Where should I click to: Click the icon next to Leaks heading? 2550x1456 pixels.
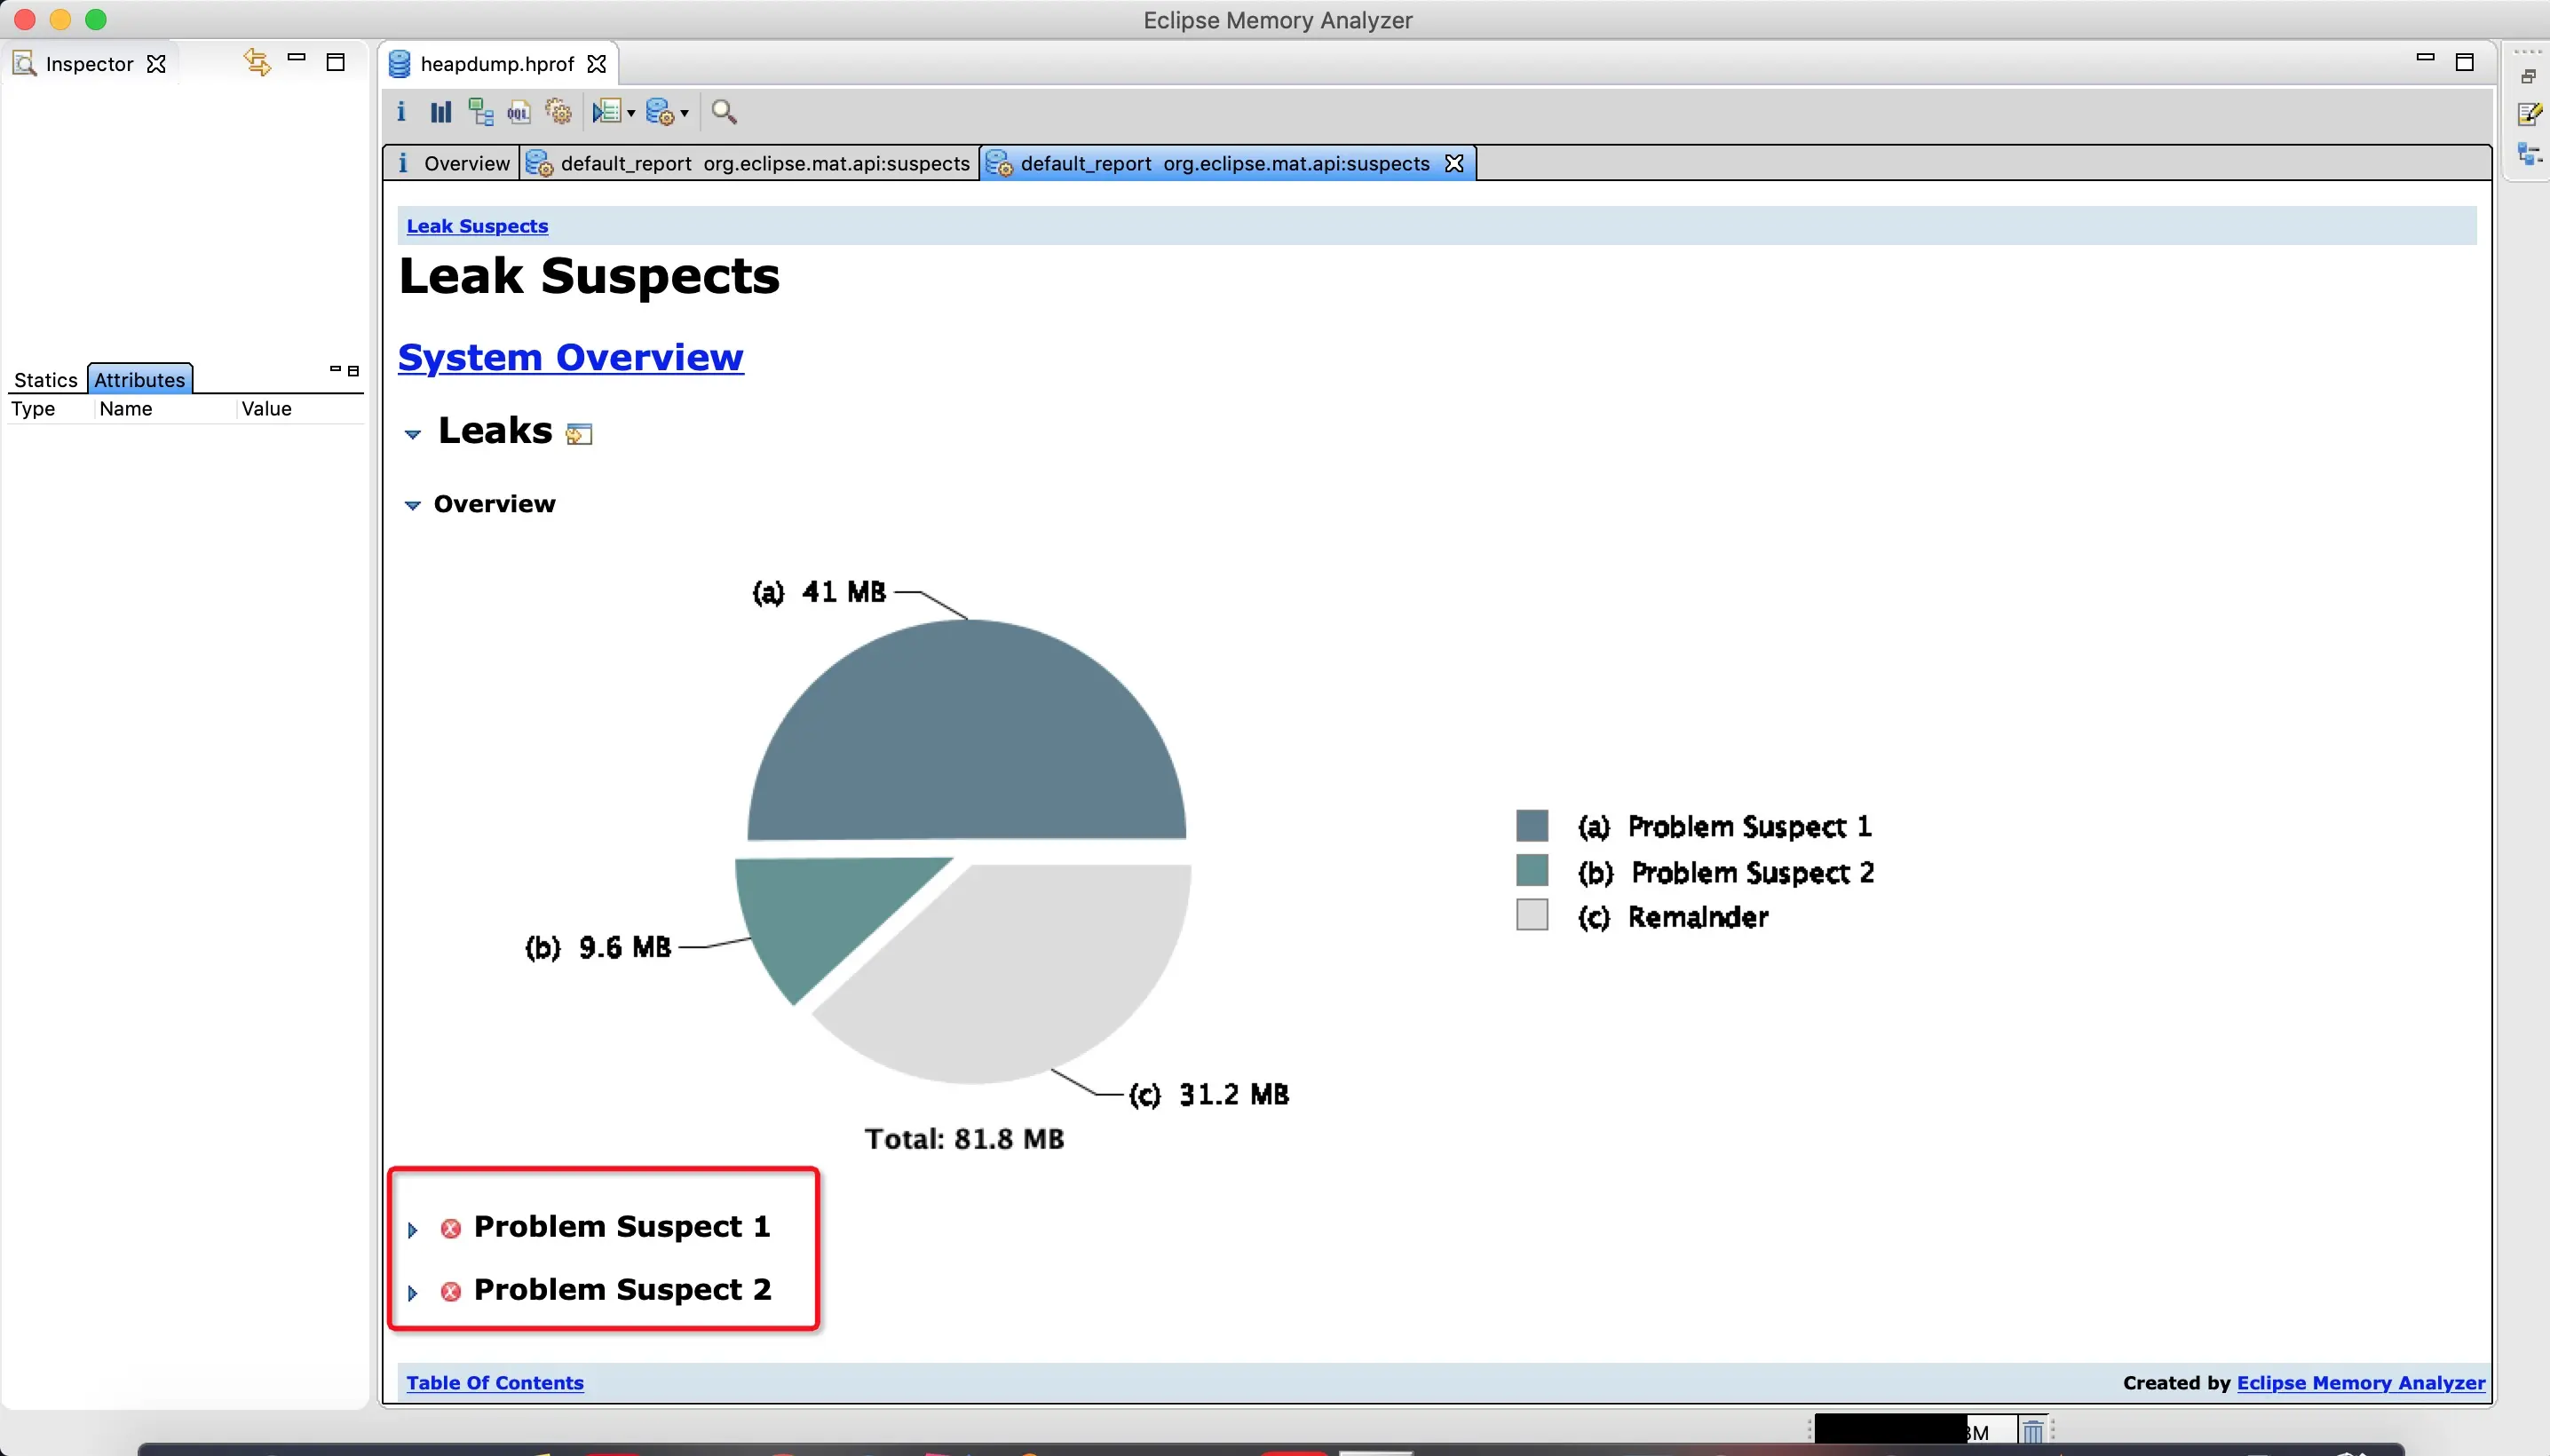pos(579,434)
